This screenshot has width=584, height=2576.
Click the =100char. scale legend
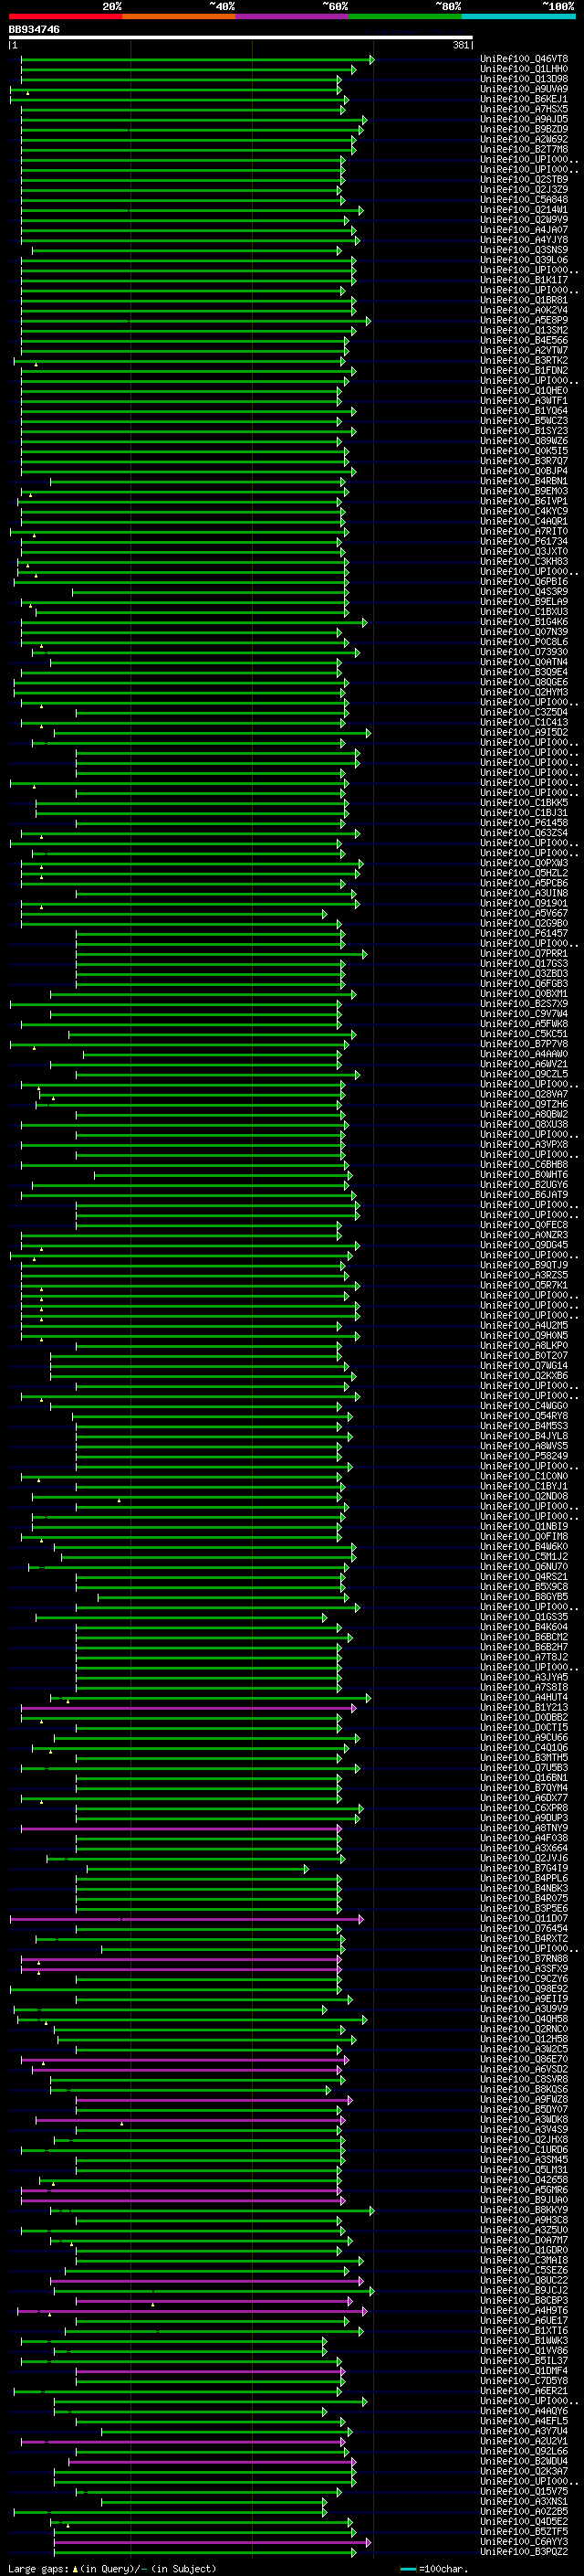pyautogui.click(x=433, y=2568)
